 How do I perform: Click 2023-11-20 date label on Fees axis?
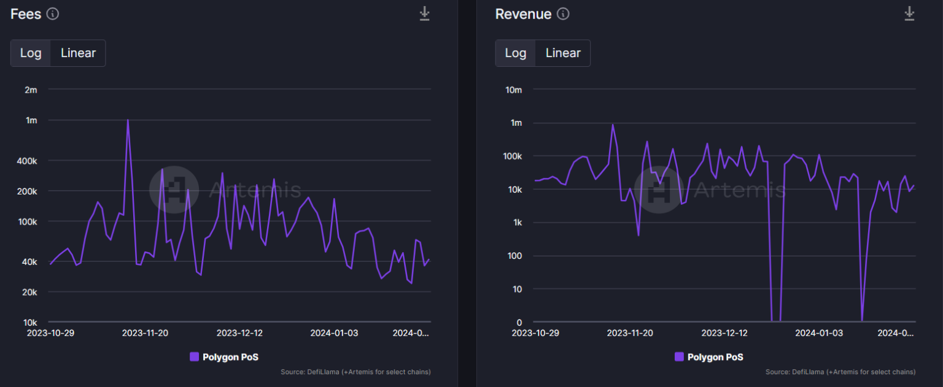click(145, 333)
